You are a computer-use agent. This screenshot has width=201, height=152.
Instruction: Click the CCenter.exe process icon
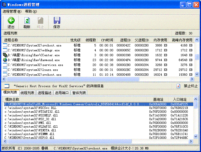(5, 55)
